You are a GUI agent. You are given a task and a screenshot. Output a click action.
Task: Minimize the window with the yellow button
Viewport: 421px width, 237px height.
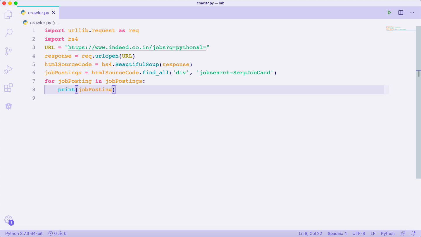click(10, 3)
